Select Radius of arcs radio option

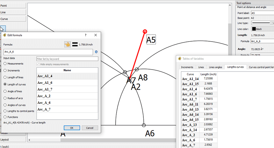coord(5,98)
